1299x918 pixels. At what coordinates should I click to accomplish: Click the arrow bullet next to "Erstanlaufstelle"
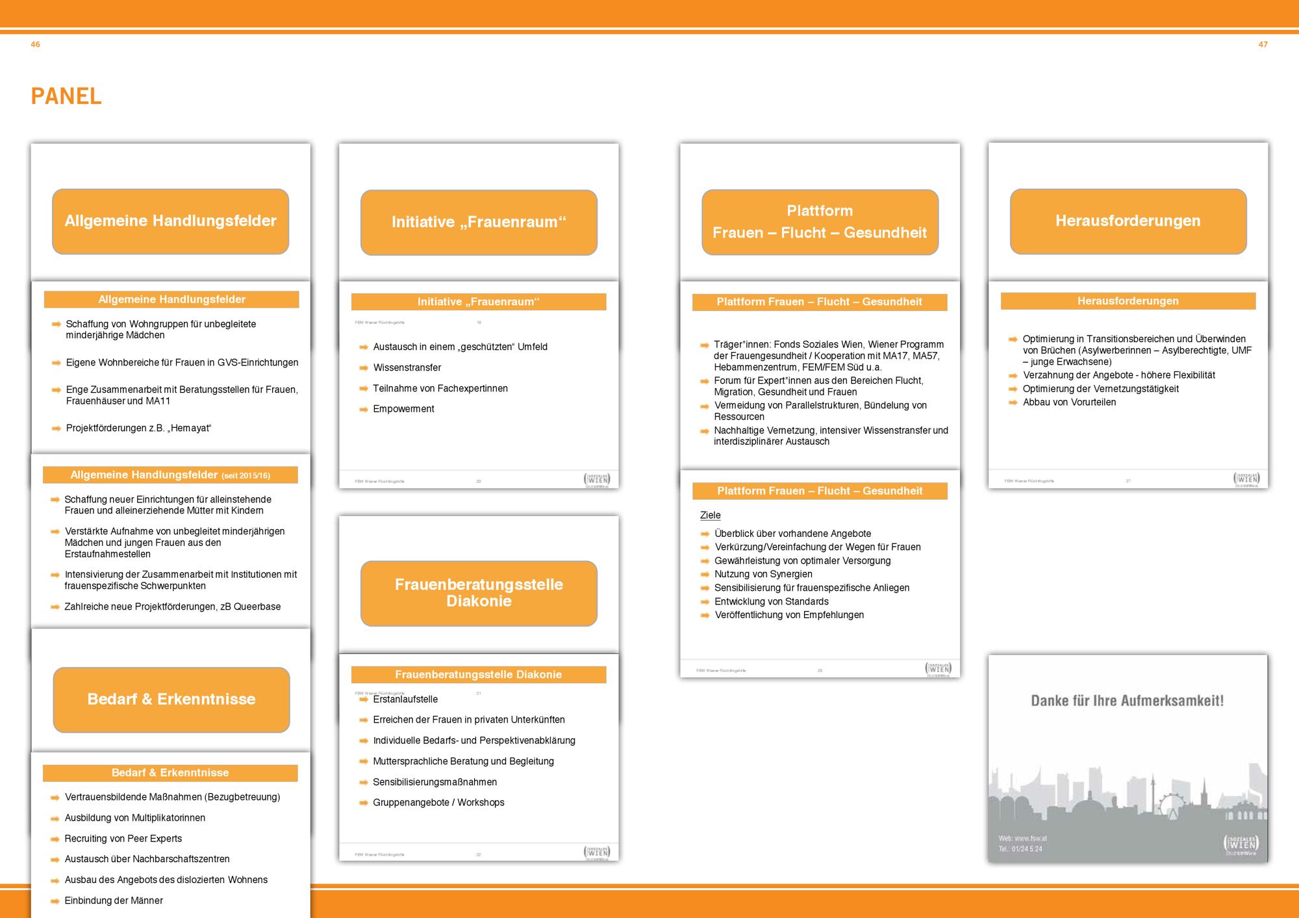(x=364, y=699)
